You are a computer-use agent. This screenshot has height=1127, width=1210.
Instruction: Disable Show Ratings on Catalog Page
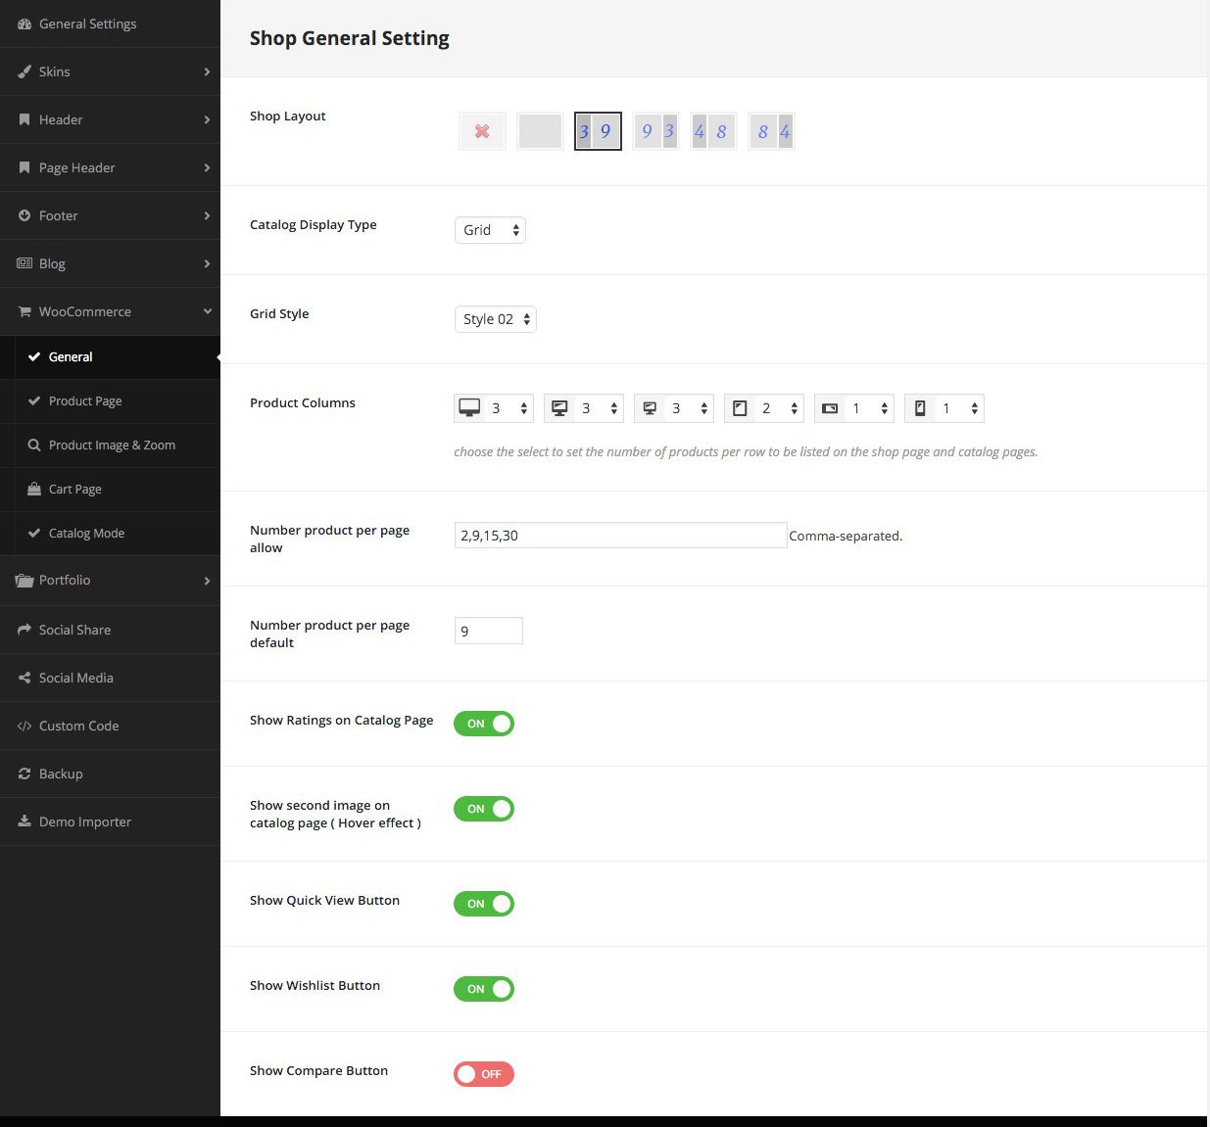(484, 724)
